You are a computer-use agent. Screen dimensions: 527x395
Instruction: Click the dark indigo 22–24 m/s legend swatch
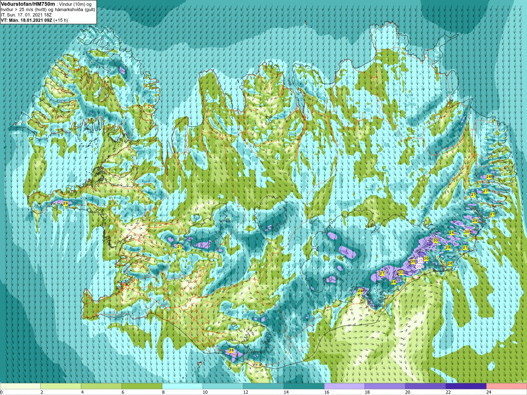pyautogui.click(x=466, y=386)
